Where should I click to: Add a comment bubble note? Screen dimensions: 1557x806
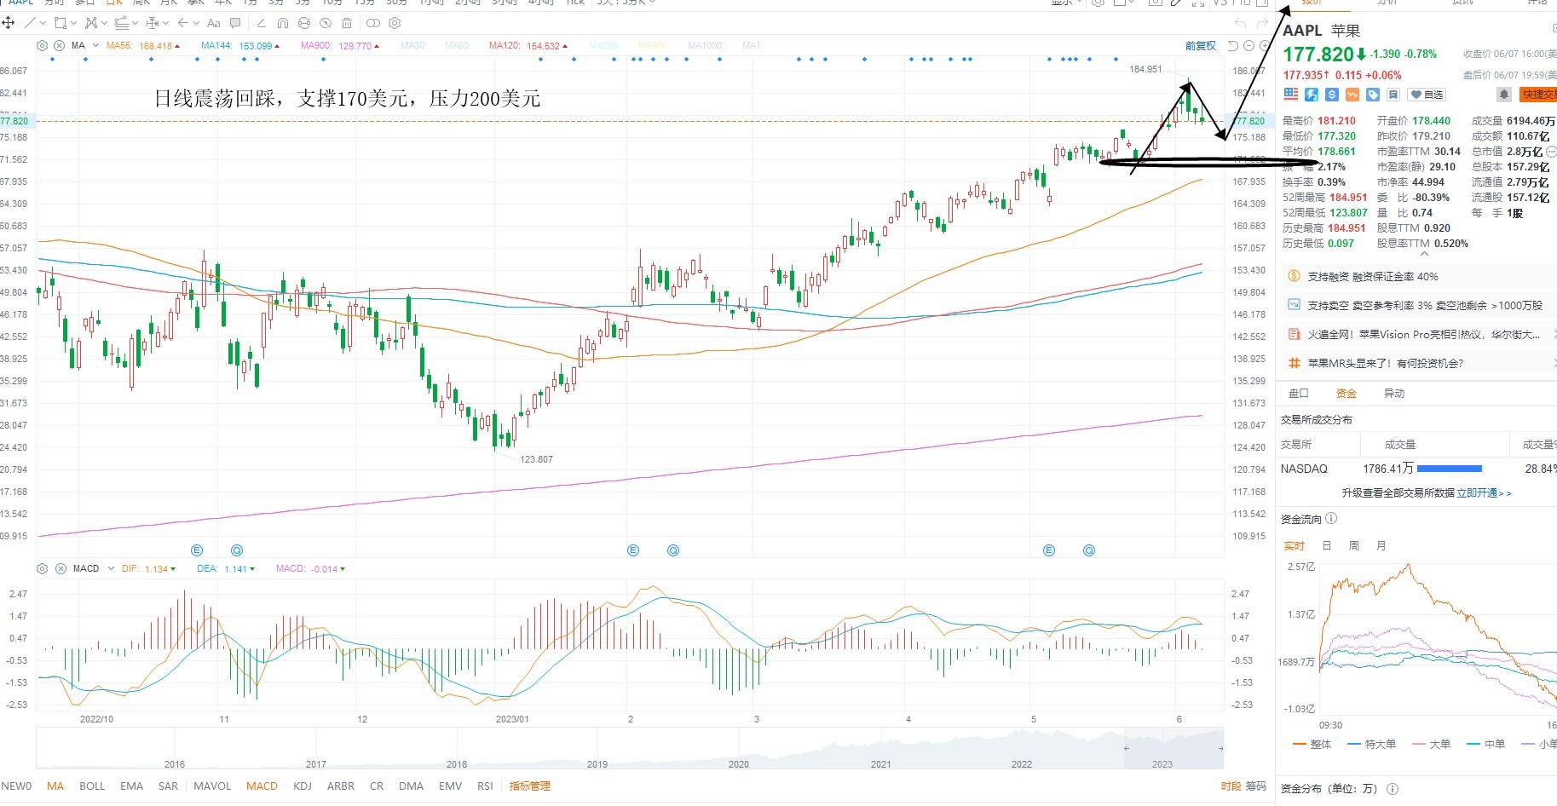coord(236,23)
